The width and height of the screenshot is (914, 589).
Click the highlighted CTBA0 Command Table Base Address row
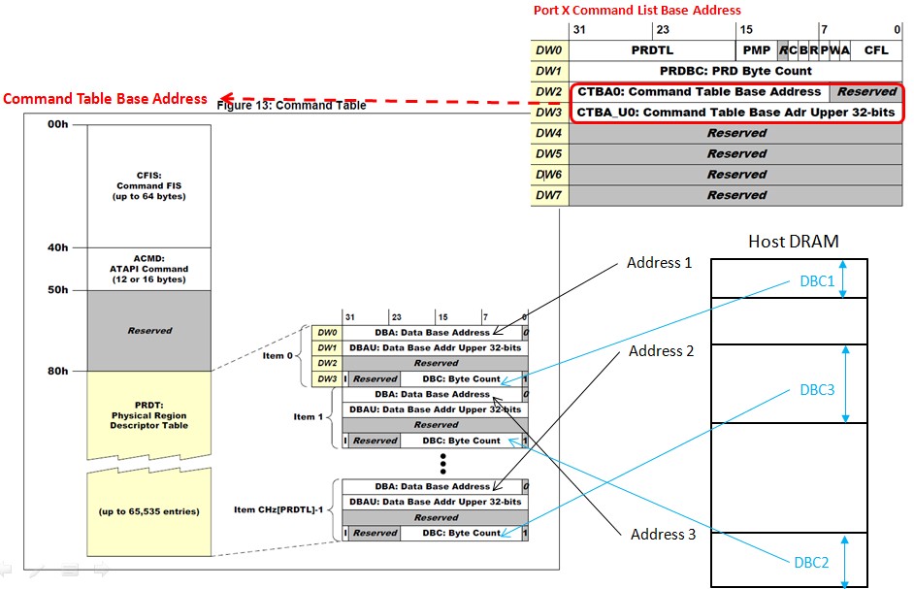pos(702,91)
